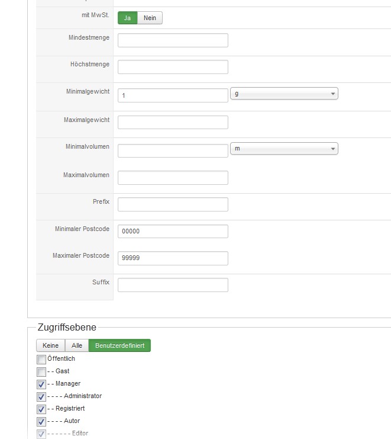Focus the Maximaler Postcode field with 99999

point(173,258)
